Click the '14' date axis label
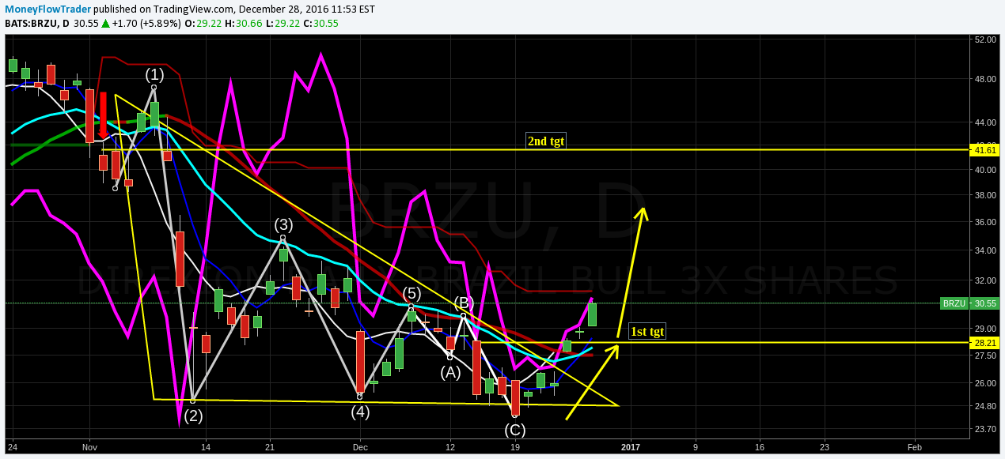 click(206, 446)
